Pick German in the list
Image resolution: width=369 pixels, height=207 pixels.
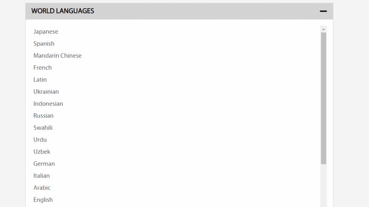tap(44, 164)
